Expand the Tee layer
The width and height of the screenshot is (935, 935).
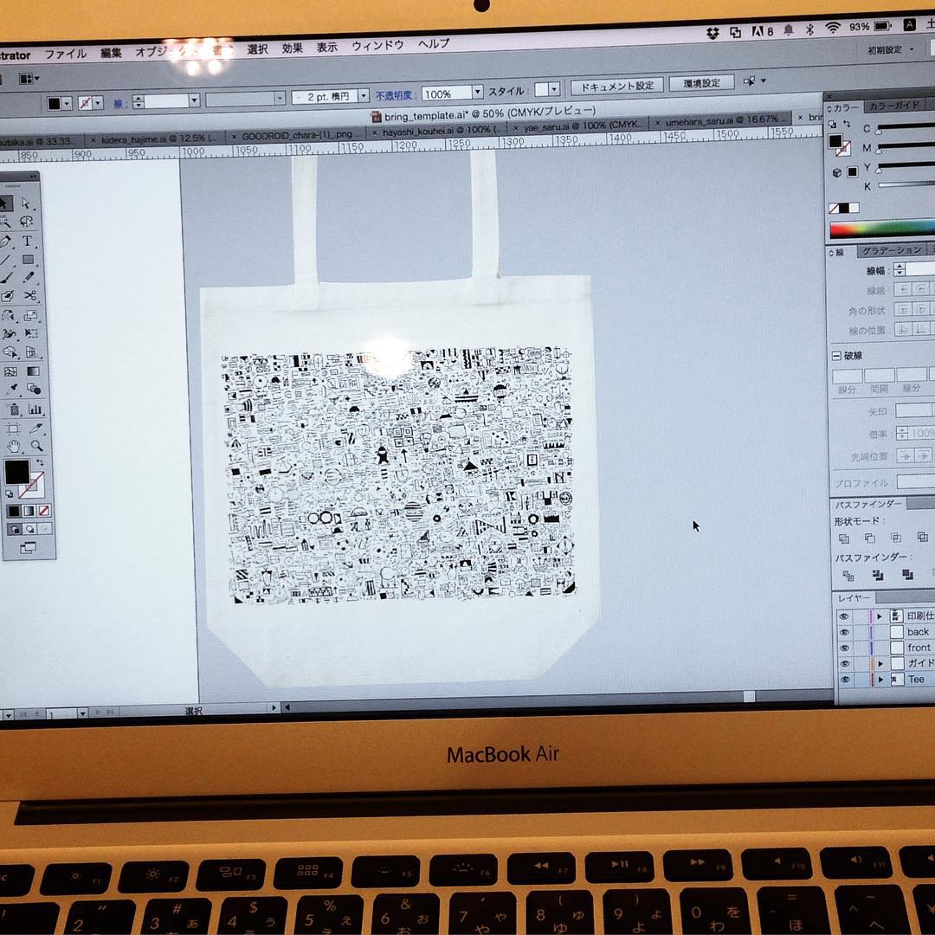(880, 680)
